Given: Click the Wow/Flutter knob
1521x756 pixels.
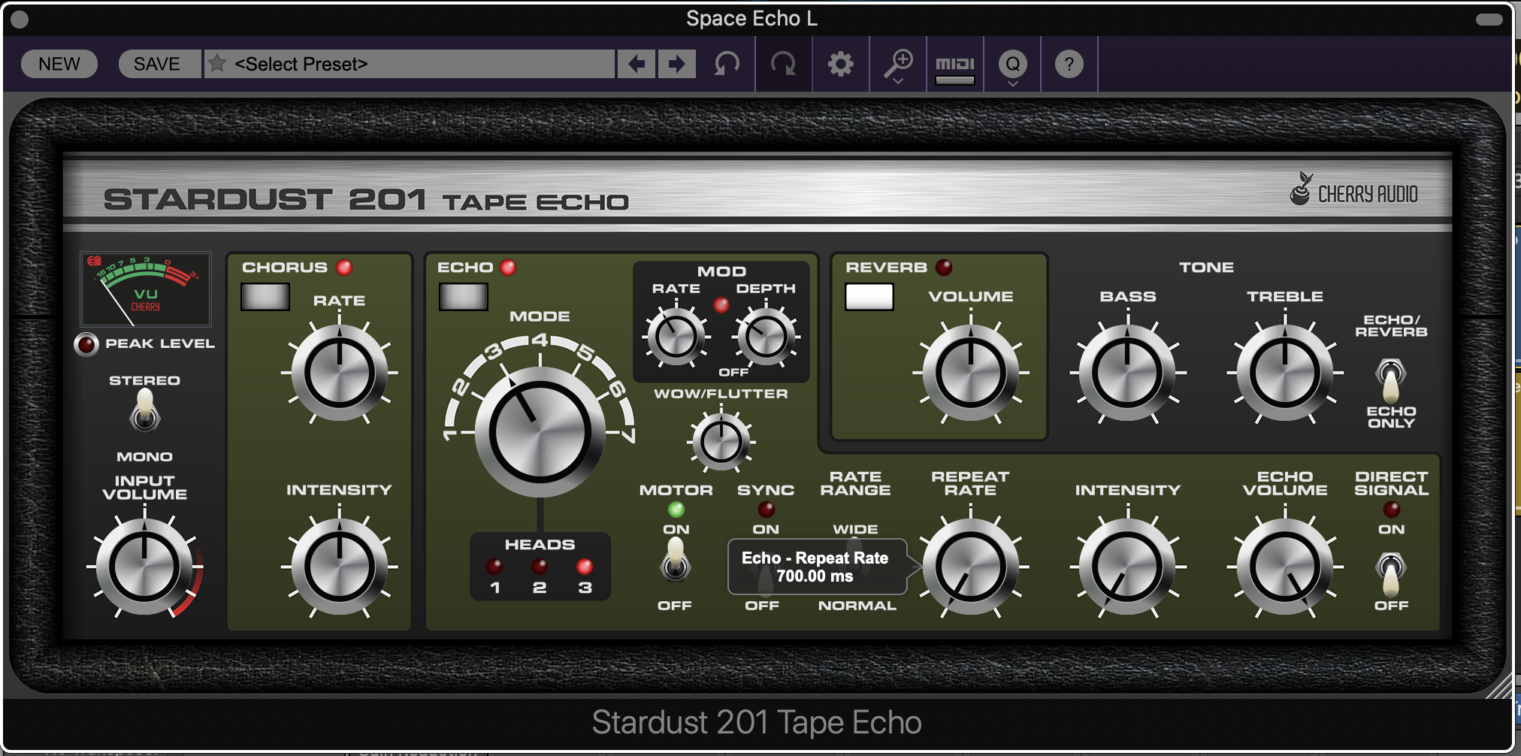Looking at the screenshot, I should tap(721, 441).
